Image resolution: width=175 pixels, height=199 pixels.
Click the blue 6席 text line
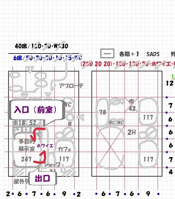pos(47,58)
